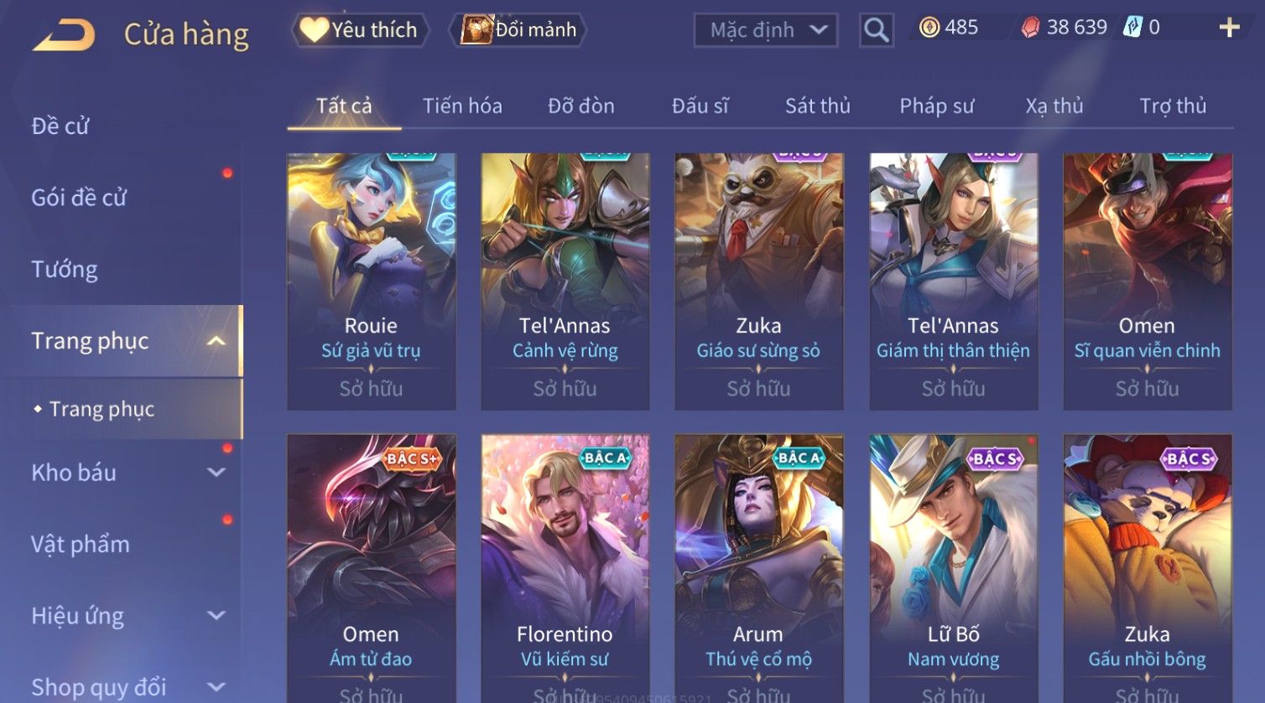Open the Florentino Vũ kiếm sư skin

pyautogui.click(x=565, y=569)
